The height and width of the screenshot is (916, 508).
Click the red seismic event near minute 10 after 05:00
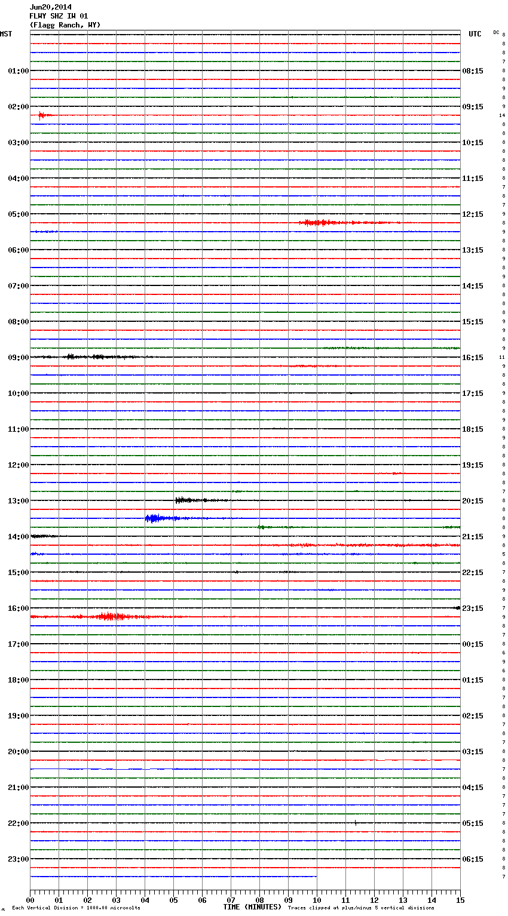(350, 223)
